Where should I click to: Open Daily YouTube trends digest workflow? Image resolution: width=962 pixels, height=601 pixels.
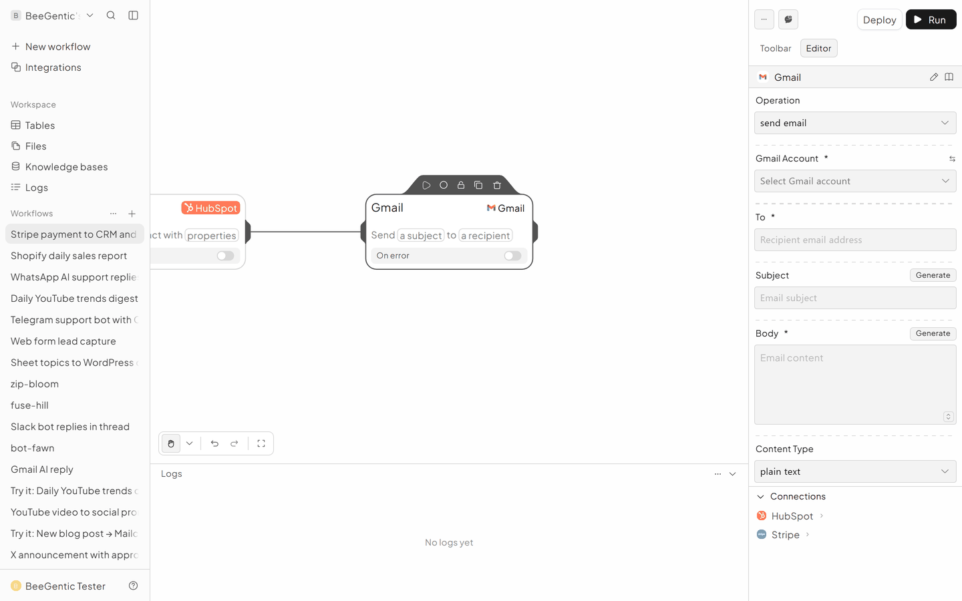[x=75, y=298]
